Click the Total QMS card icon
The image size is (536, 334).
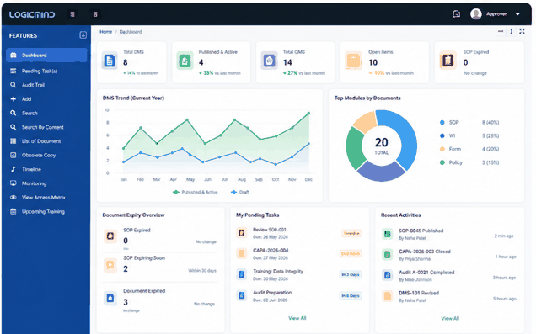[270, 61]
